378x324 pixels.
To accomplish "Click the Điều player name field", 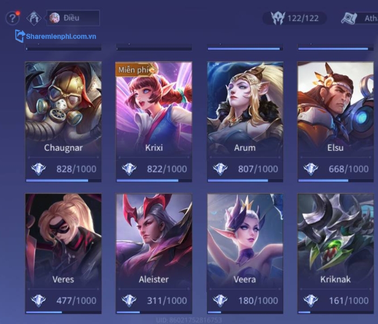I will [73, 18].
